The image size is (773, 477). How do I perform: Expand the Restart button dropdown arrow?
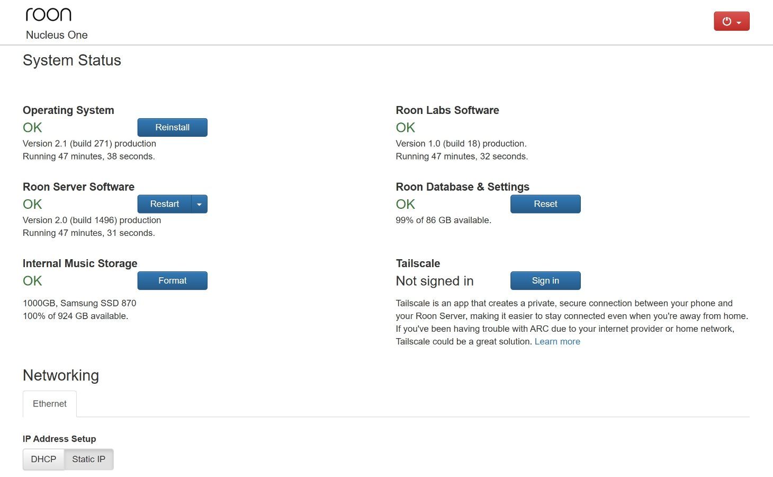200,204
